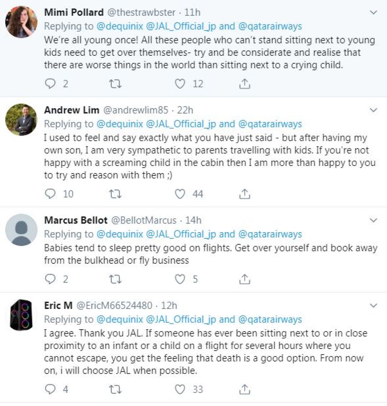
Task: Share Andrew Lim's tweet
Action: [x=245, y=194]
